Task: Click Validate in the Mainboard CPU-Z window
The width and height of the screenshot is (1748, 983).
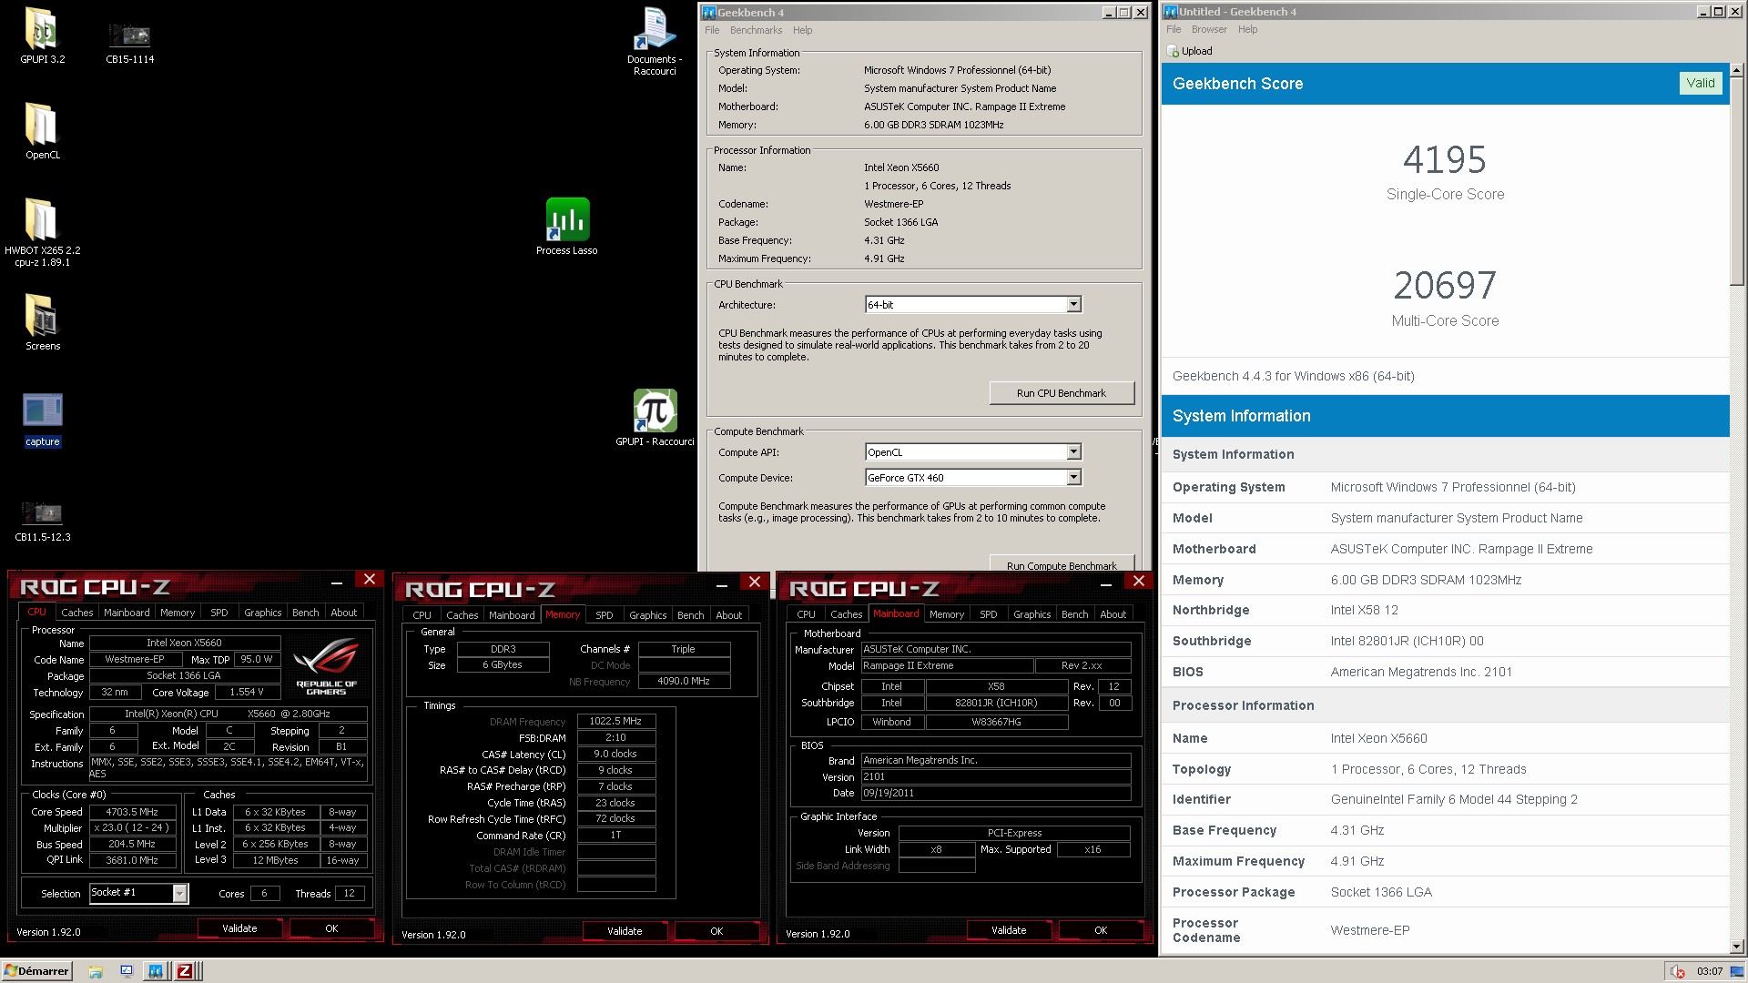Action: point(1009,930)
